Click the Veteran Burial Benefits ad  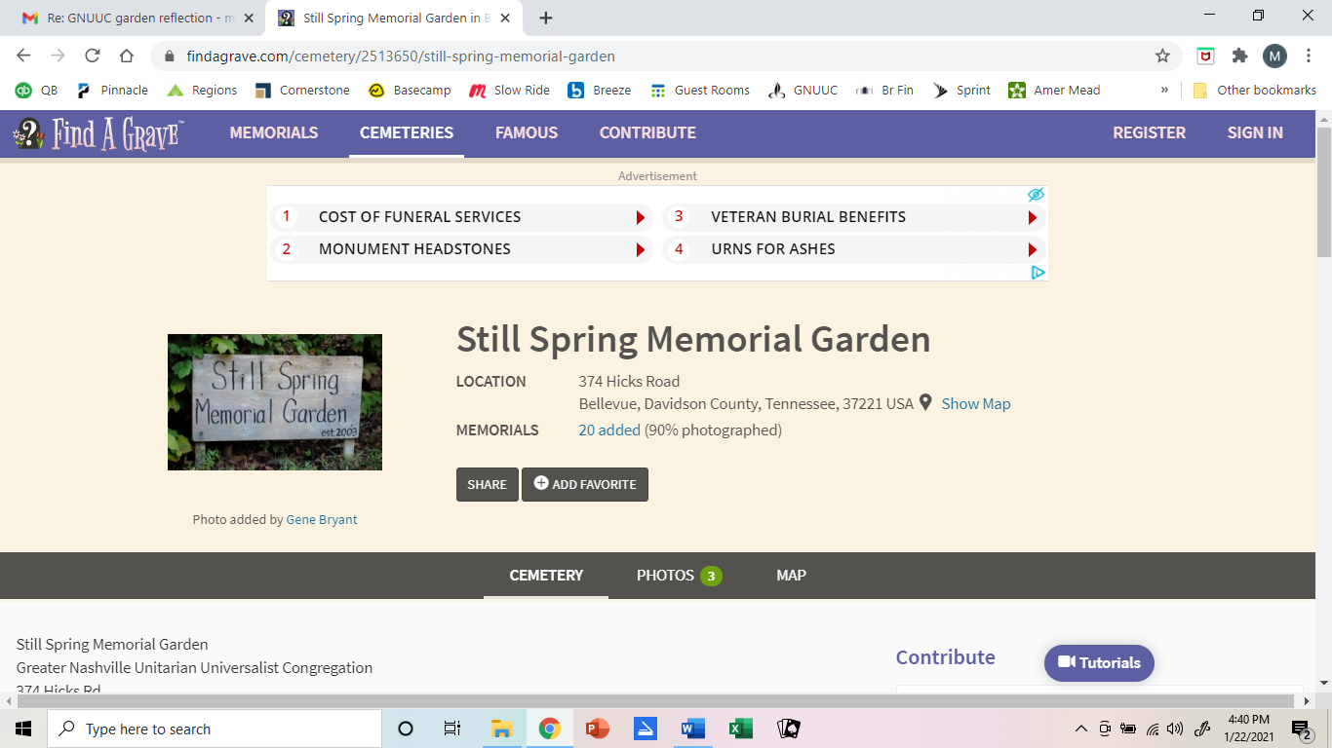pos(853,217)
